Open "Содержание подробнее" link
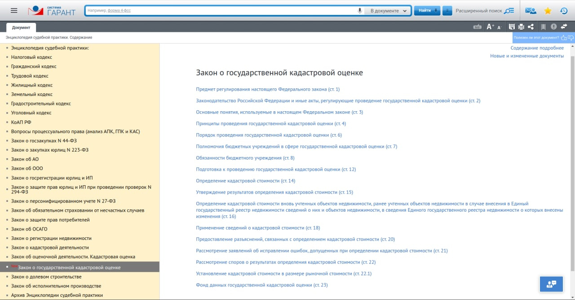The width and height of the screenshot is (575, 300). [x=537, y=48]
